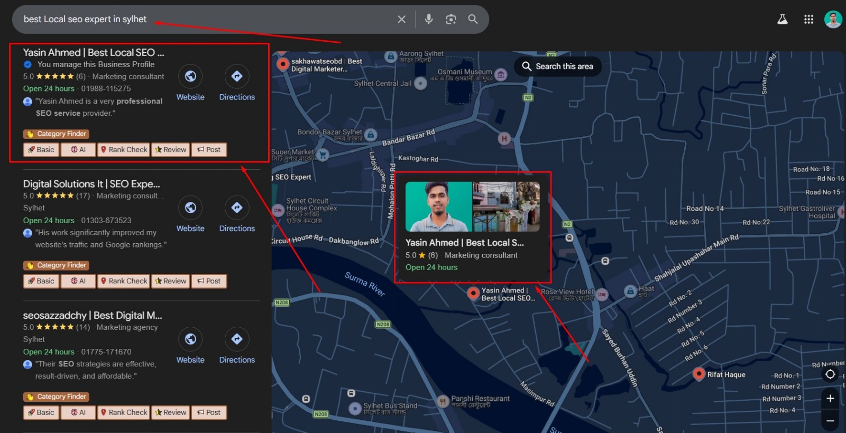Open Google Lens image search icon
Screen dimensions: 846x433
pos(450,20)
